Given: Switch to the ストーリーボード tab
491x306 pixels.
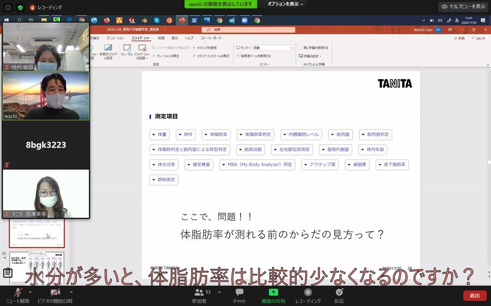Looking at the screenshot, I should coord(211,38).
